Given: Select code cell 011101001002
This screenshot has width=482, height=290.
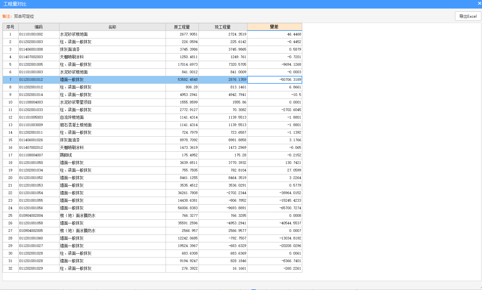Looking at the screenshot, I should [x=39, y=34].
